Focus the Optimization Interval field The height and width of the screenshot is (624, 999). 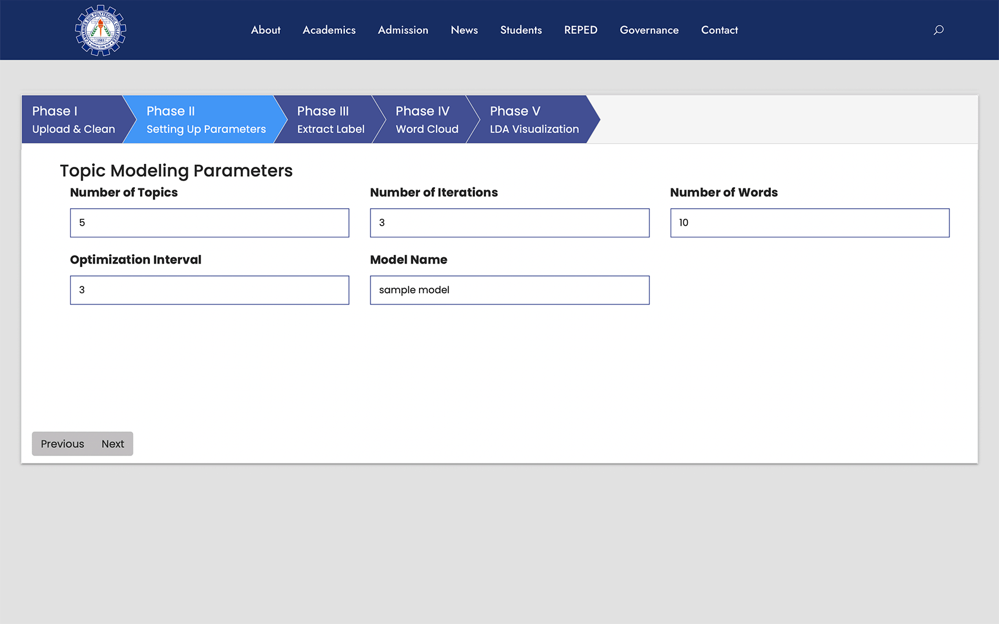coord(209,290)
